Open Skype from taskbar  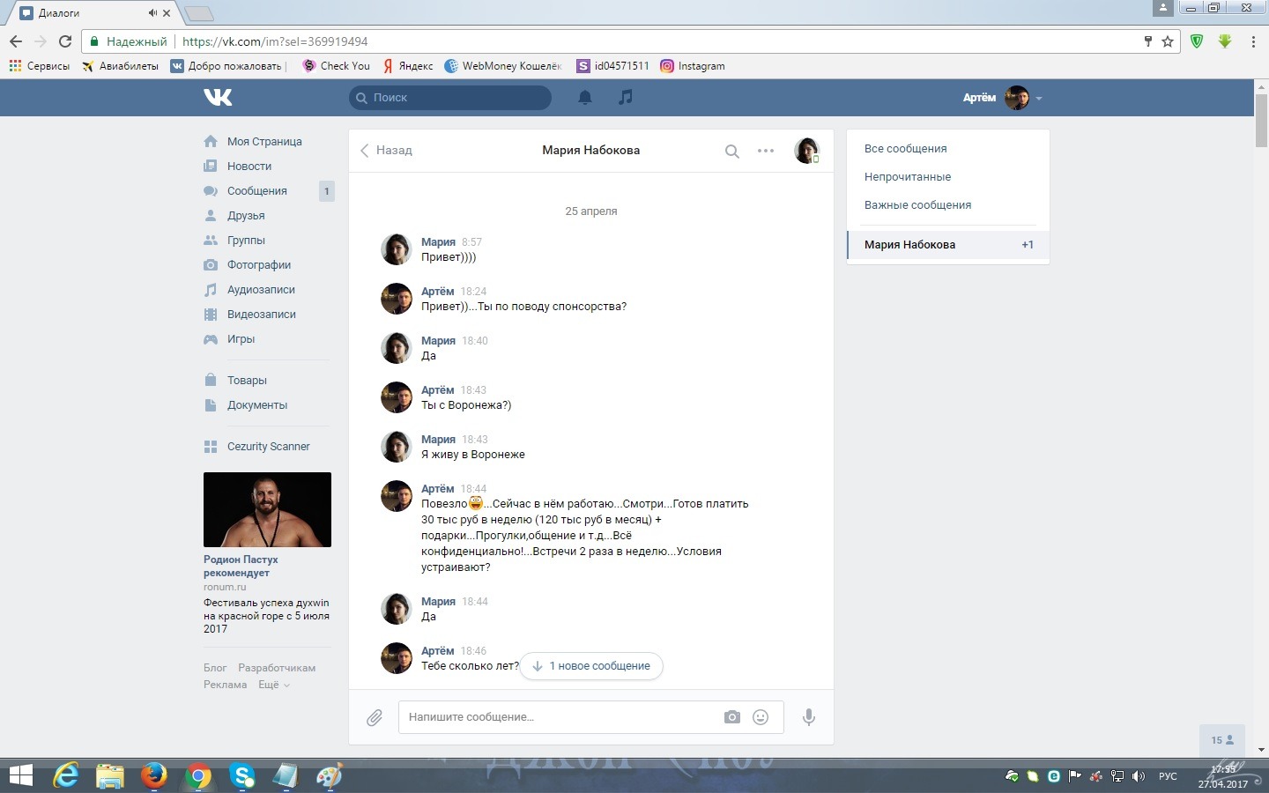click(241, 775)
